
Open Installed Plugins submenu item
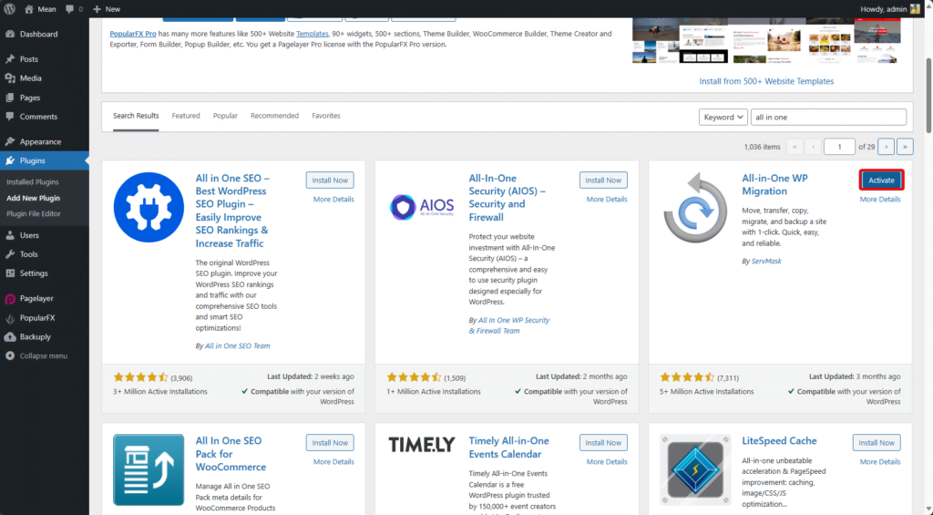pyautogui.click(x=33, y=182)
